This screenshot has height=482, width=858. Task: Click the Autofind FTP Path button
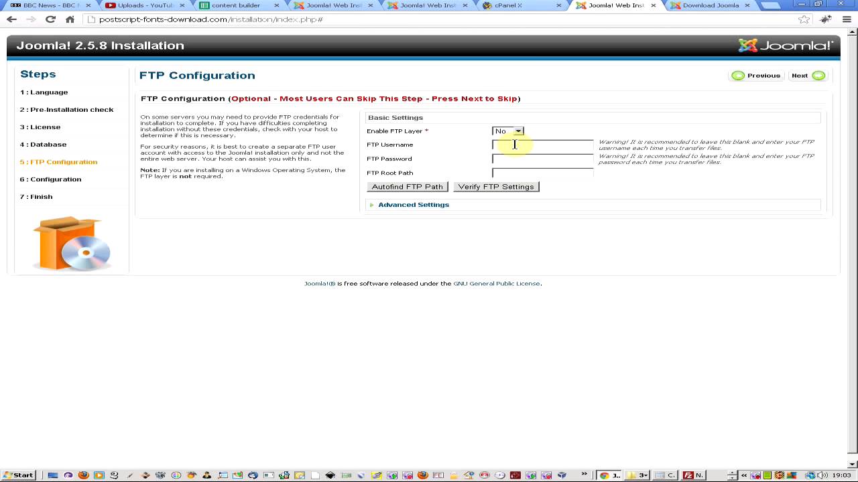[408, 187]
